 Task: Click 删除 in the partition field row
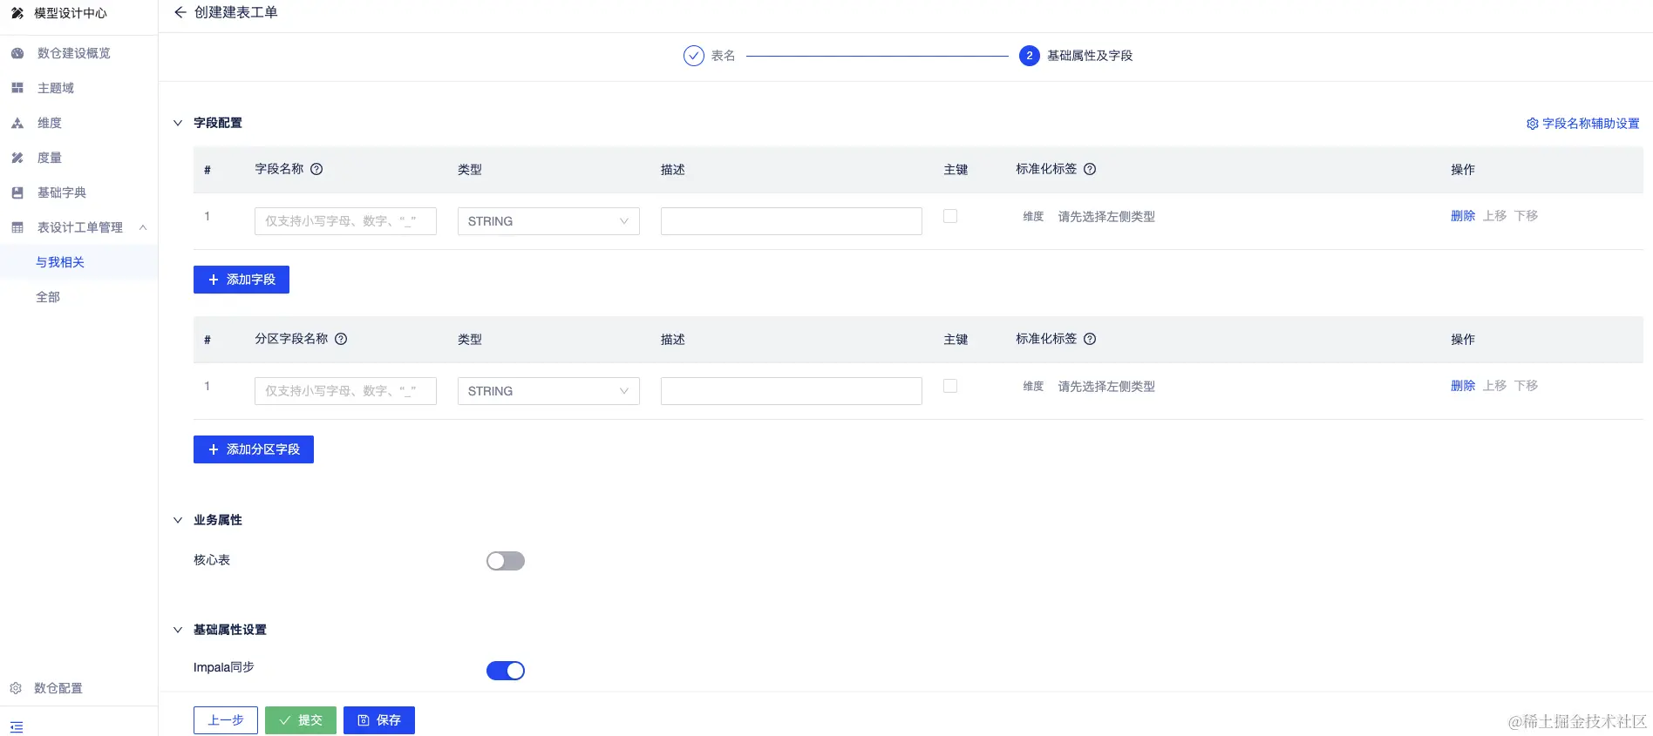[1463, 386]
